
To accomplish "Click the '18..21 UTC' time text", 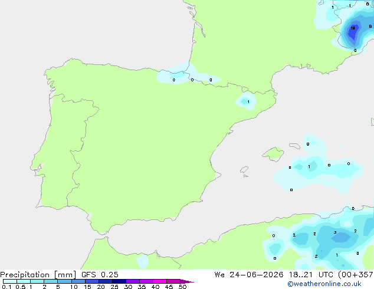I will [311, 274].
